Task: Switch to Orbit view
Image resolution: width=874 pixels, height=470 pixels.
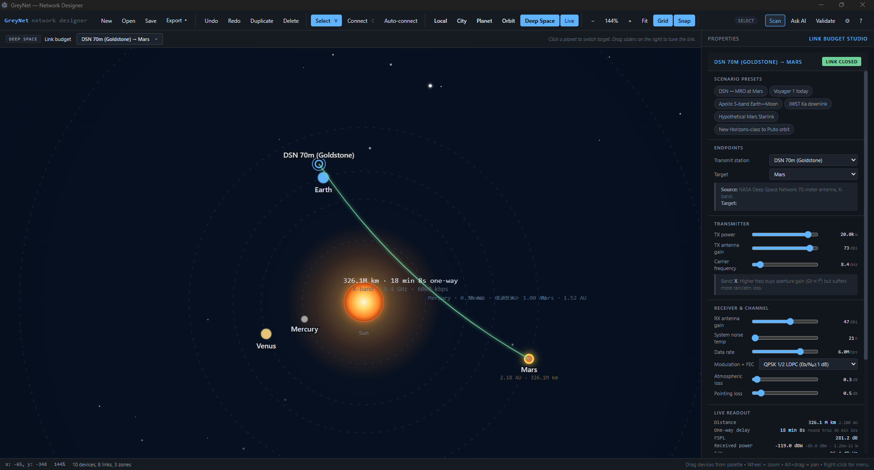Action: click(508, 21)
